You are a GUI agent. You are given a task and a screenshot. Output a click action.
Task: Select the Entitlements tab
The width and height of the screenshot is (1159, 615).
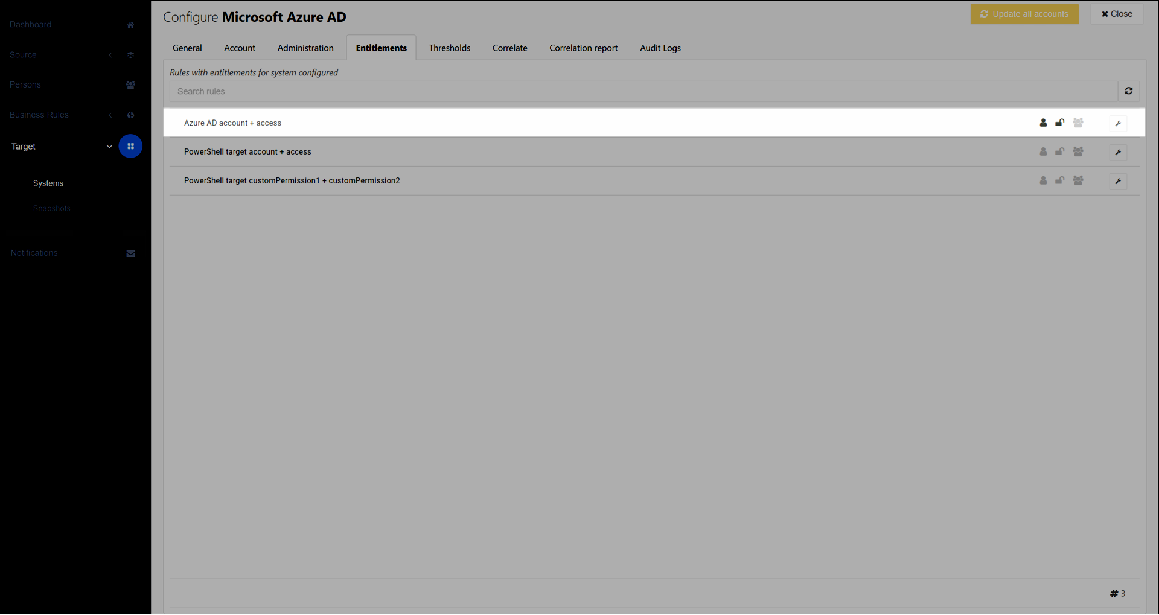point(381,48)
